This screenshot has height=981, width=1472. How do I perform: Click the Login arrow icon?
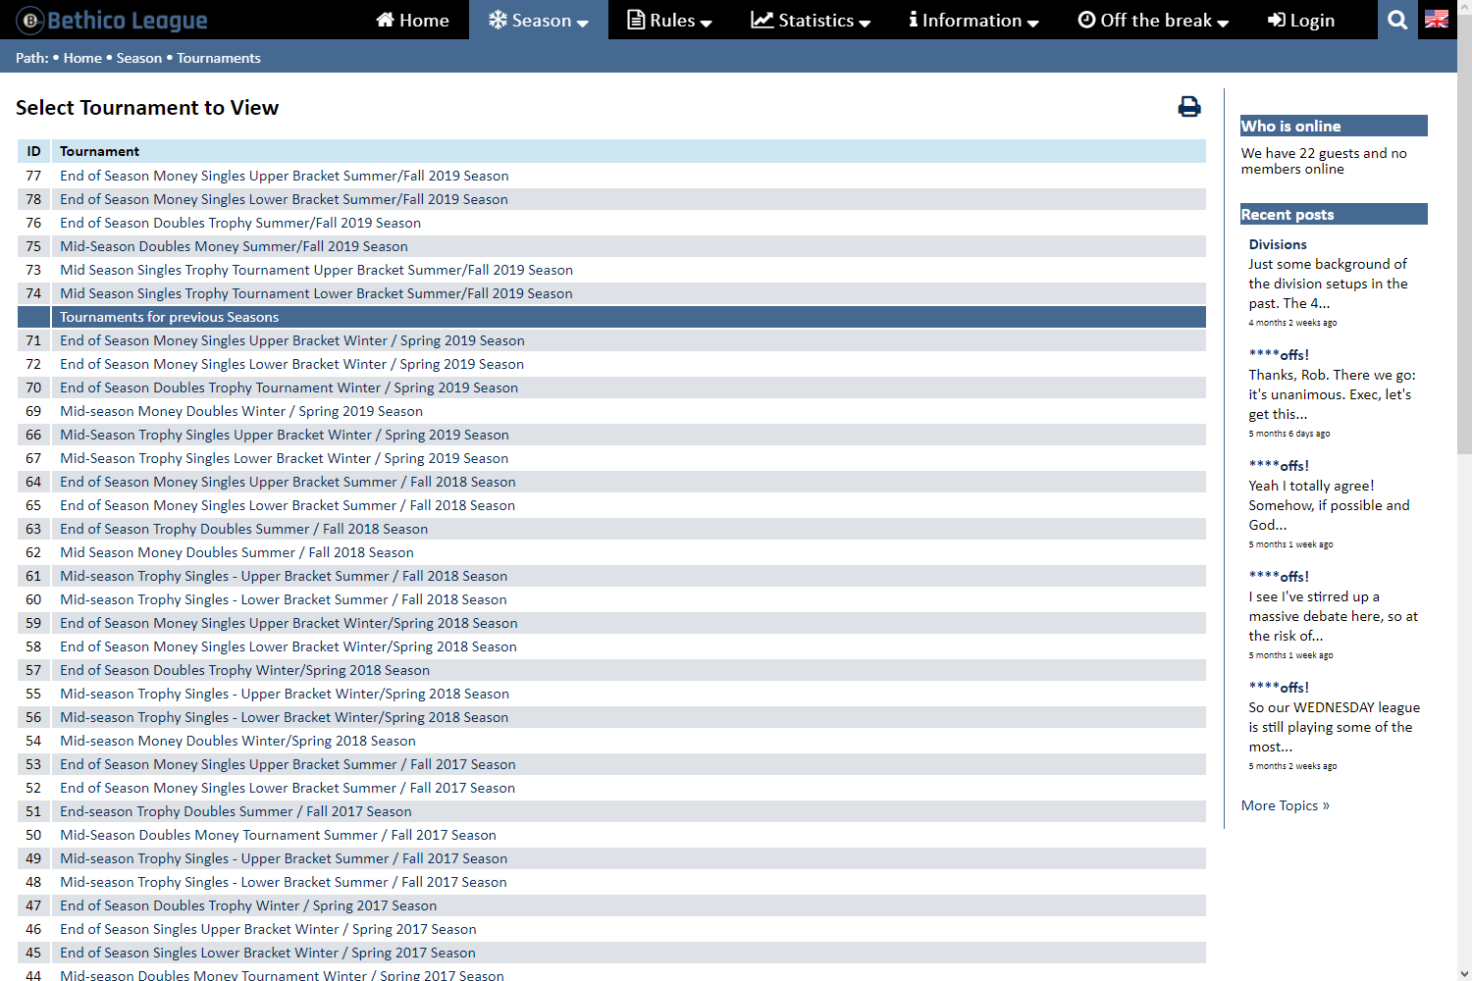point(1276,20)
